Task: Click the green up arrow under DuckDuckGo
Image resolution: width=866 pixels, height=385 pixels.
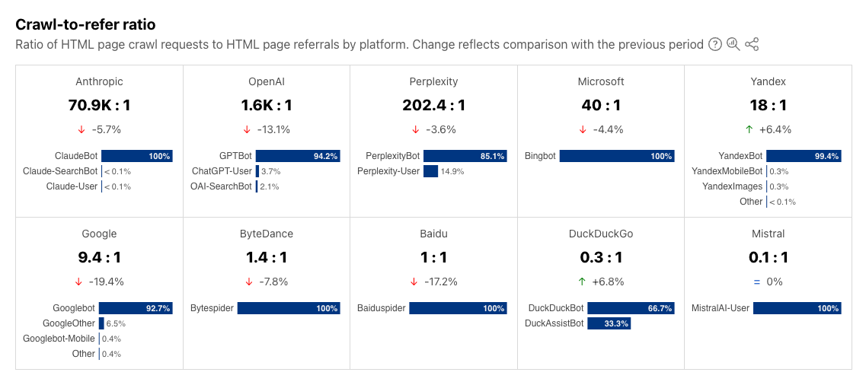Action: [x=582, y=282]
